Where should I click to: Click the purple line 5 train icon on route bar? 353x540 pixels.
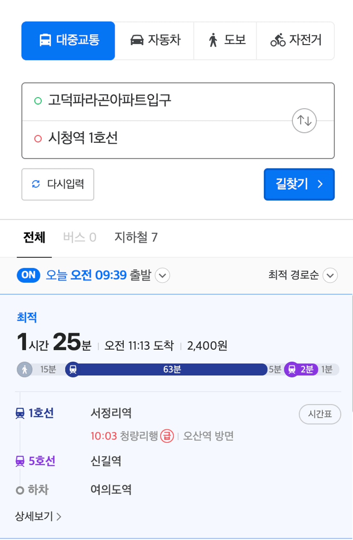click(x=292, y=369)
